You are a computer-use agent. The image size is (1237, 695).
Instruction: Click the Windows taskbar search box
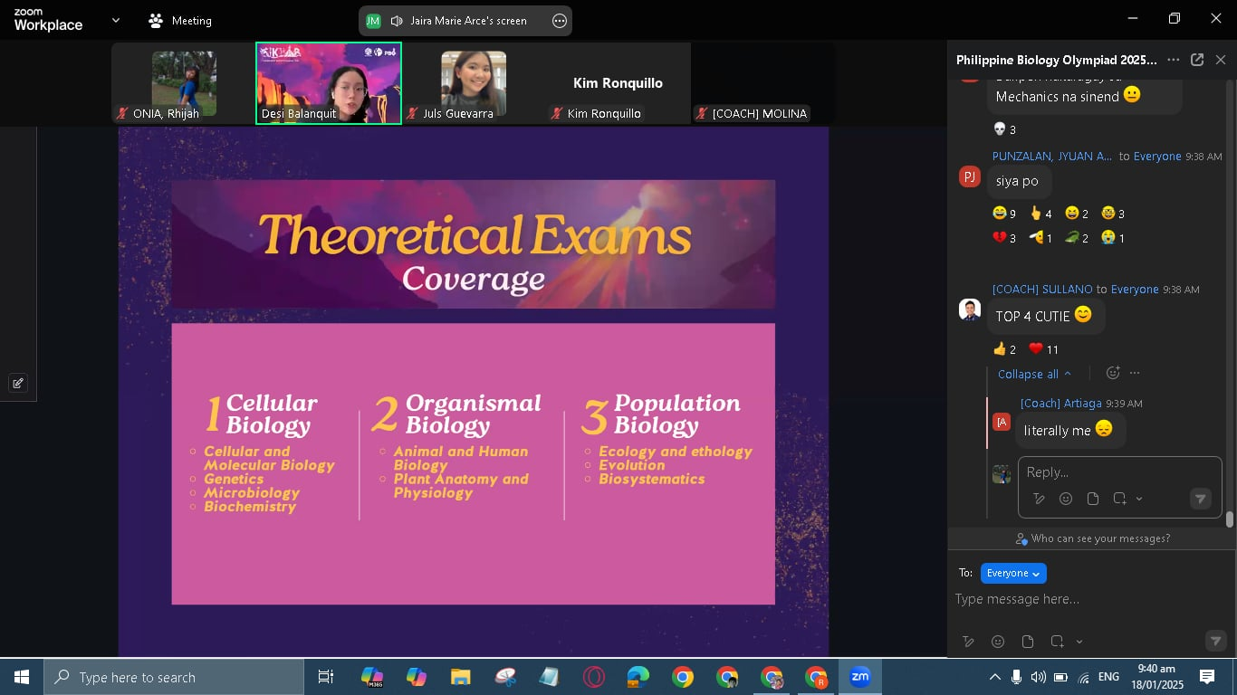point(174,677)
